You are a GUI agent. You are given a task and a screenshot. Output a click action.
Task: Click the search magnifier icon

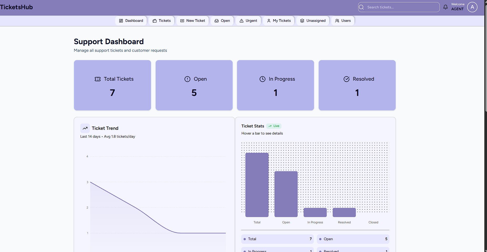361,7
